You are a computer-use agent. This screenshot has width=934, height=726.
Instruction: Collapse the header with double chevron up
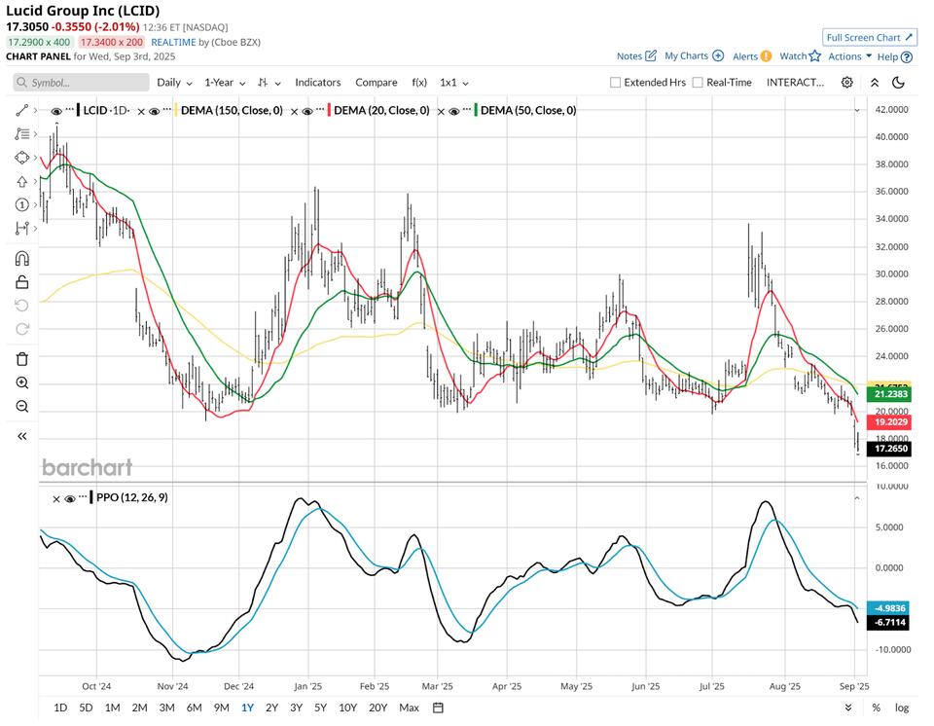[x=875, y=83]
